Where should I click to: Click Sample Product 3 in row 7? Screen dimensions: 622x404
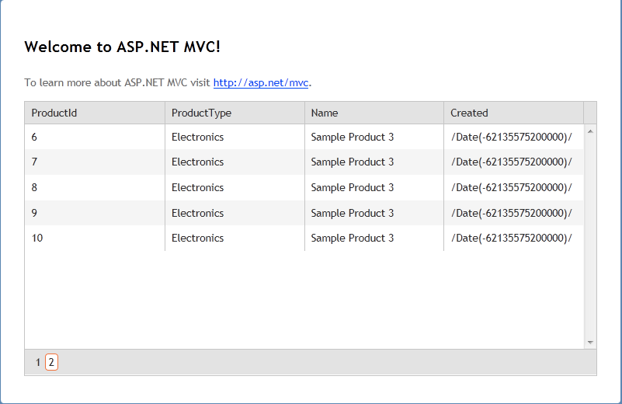[353, 162]
